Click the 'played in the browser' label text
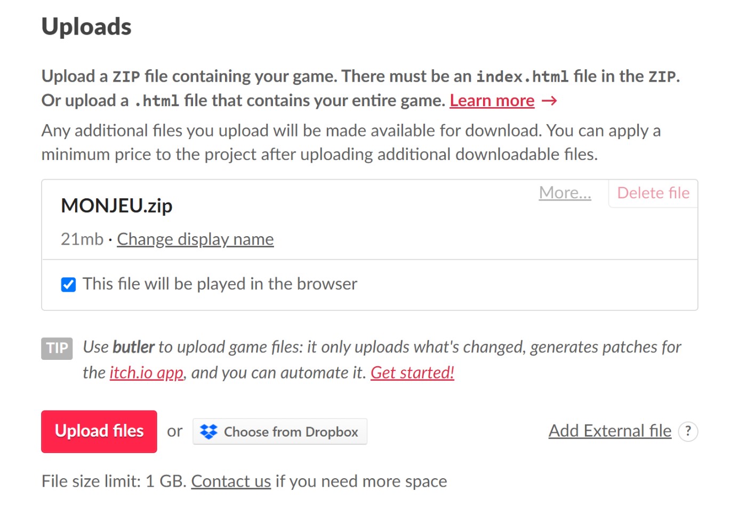755x515 pixels. pyautogui.click(x=220, y=284)
